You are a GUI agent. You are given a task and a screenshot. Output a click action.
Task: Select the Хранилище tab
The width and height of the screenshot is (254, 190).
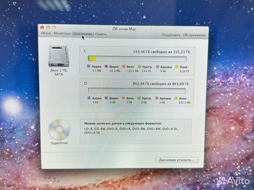(x=83, y=34)
